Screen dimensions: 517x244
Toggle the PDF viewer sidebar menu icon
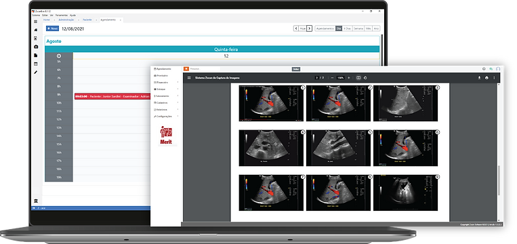tap(189, 78)
